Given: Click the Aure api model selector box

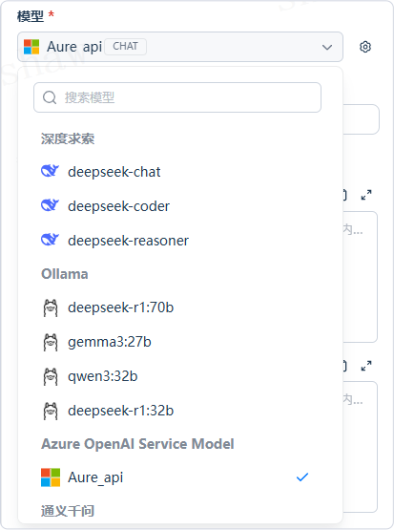Looking at the screenshot, I should 180,47.
